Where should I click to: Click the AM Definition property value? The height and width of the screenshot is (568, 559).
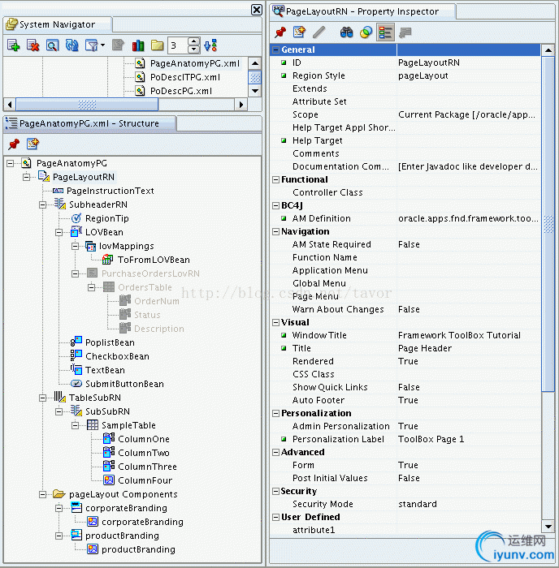point(468,218)
